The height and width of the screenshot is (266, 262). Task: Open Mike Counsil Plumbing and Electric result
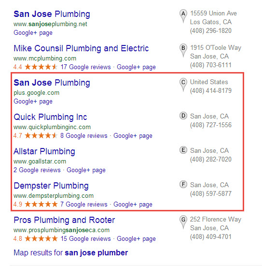coord(81,48)
